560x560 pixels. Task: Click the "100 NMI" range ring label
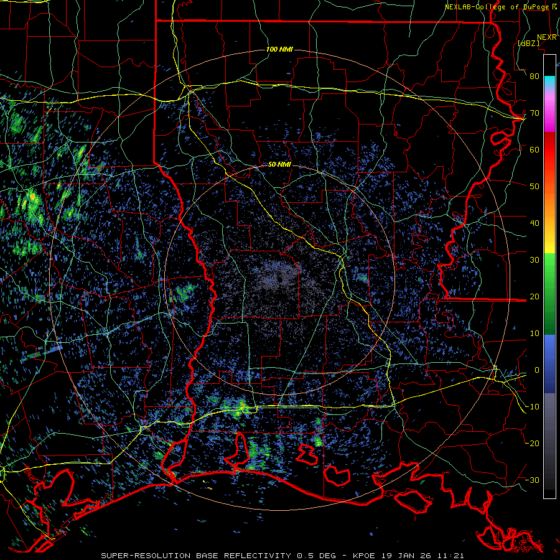pos(279,49)
